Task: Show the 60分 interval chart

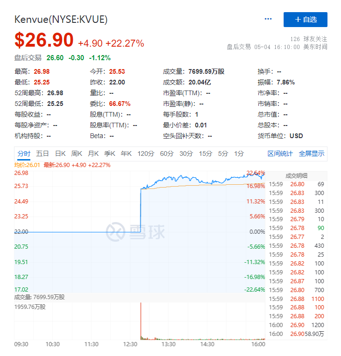Action: 167,154
